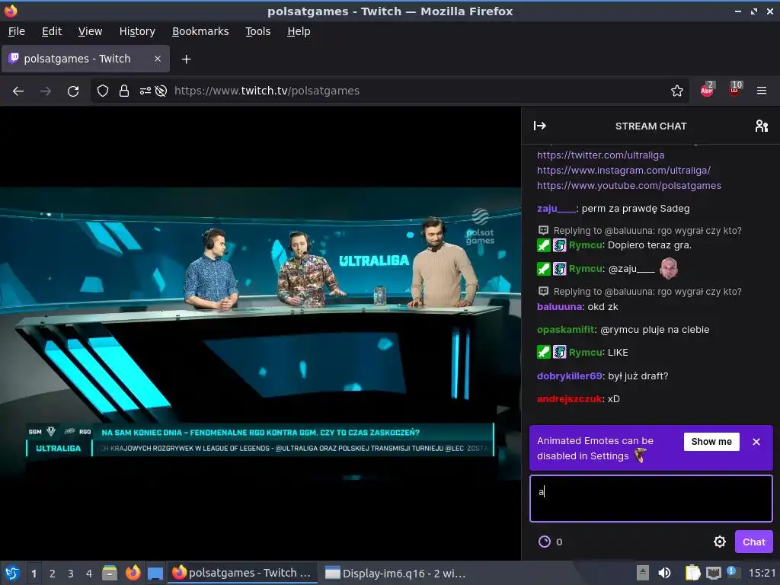The image size is (780, 585).
Task: Open uBlock Origin extension icon
Action: [x=735, y=90]
